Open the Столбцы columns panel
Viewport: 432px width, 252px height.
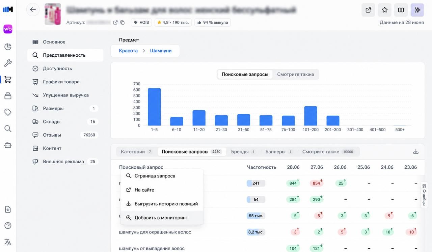tap(424, 194)
